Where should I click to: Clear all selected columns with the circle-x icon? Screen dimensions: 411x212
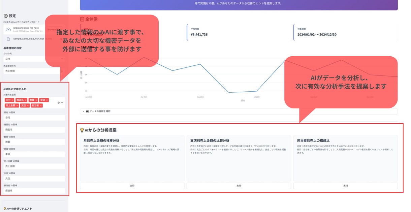point(59,102)
